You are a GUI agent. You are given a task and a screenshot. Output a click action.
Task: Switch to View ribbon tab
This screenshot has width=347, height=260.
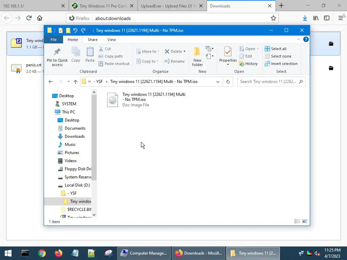click(111, 40)
